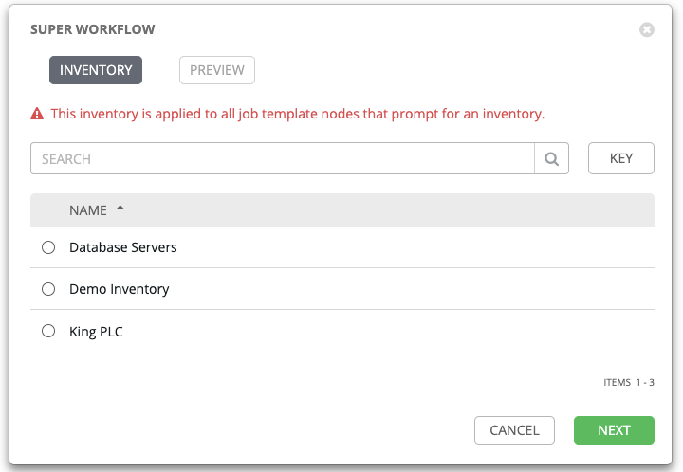This screenshot has height=472, width=683.
Task: Switch to the INVENTORY tab
Action: tap(96, 70)
